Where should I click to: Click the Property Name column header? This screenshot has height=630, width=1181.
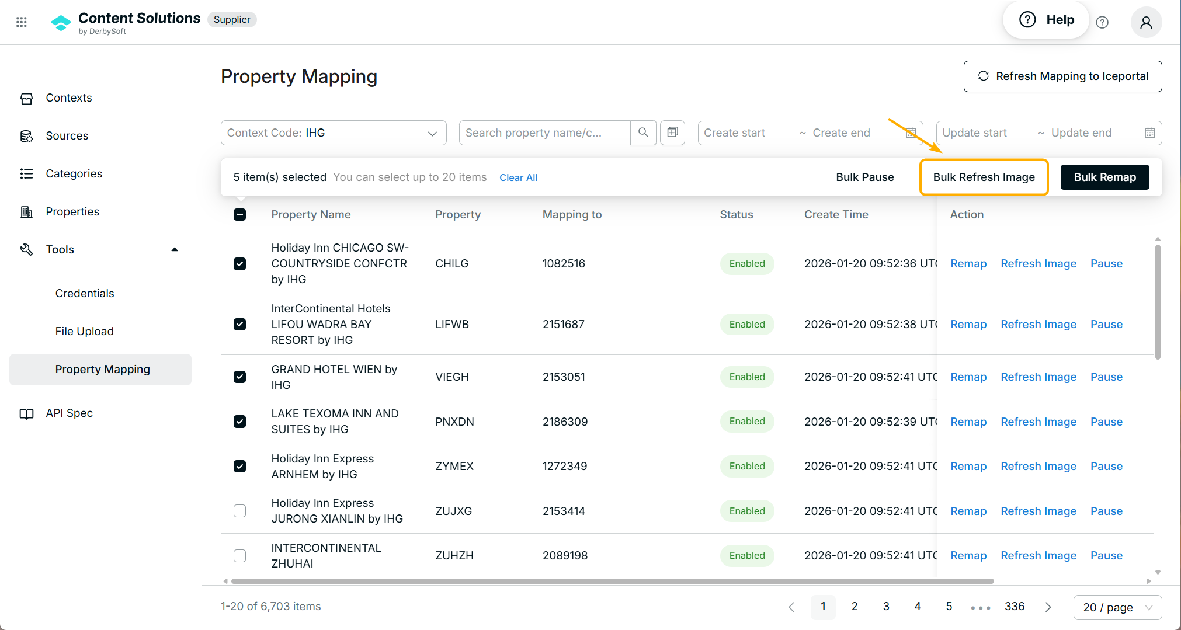(x=311, y=214)
